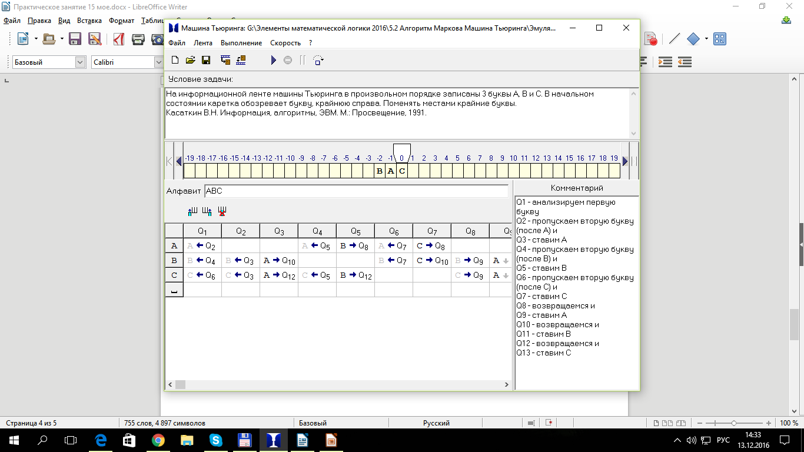804x452 pixels.
Task: Jump to the far right tape end
Action: pyautogui.click(x=634, y=161)
